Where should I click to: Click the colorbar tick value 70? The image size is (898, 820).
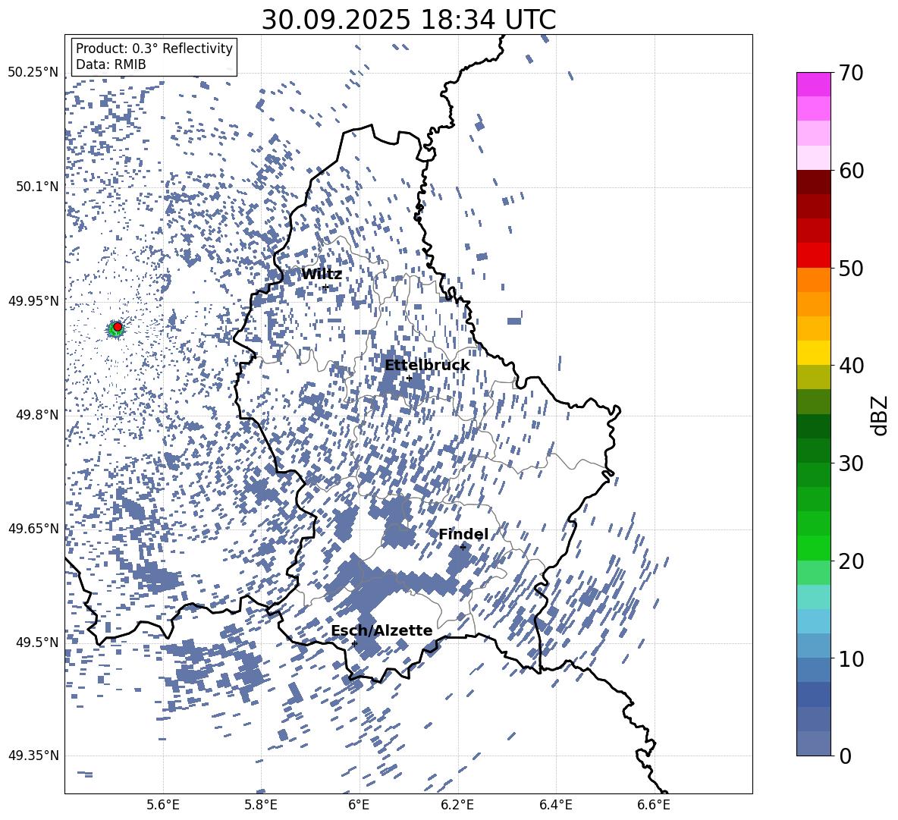coord(851,73)
